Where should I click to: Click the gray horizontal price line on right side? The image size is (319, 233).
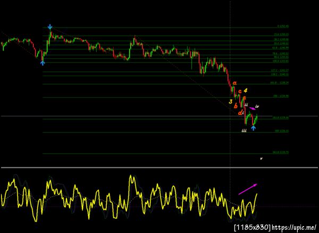tap(303, 116)
